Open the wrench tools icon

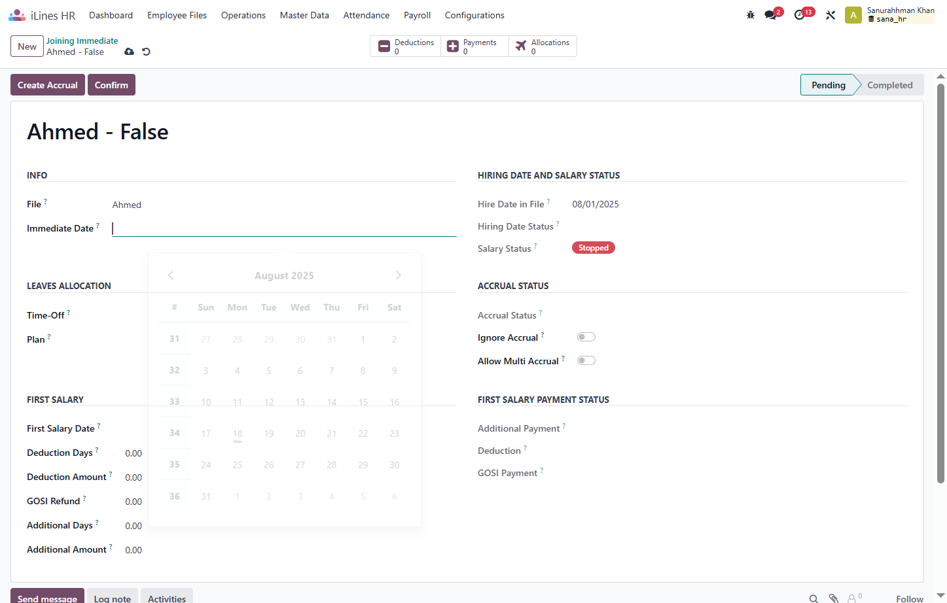[831, 15]
